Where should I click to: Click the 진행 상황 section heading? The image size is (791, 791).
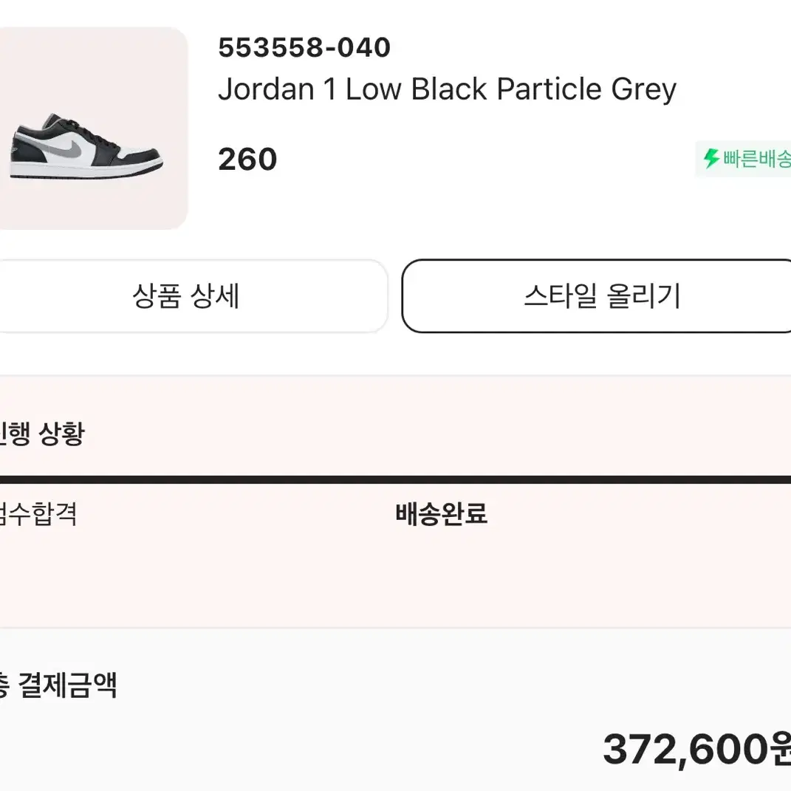click(42, 434)
